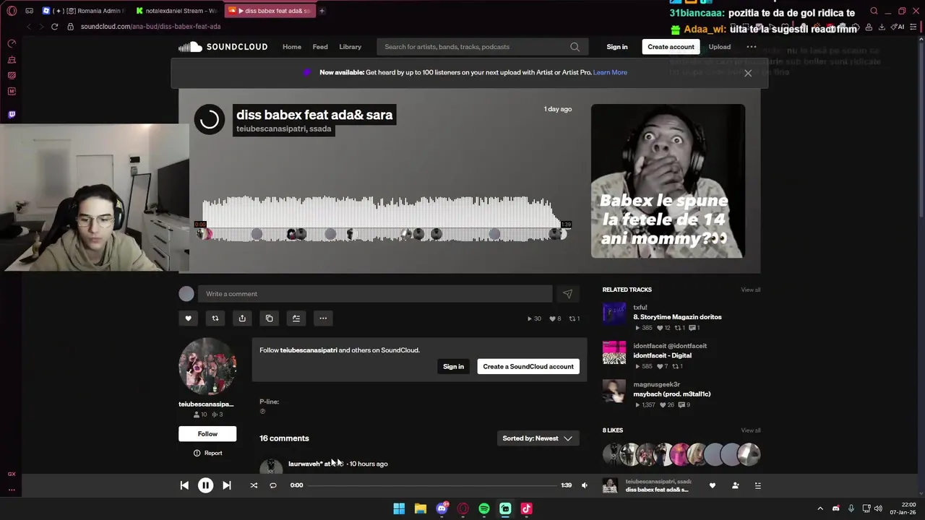This screenshot has width=925, height=520.
Task: Open the Sorted by: Newest dropdown
Action: click(538, 438)
